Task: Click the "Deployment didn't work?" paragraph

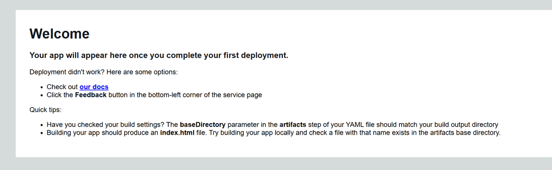Action: pyautogui.click(x=103, y=72)
